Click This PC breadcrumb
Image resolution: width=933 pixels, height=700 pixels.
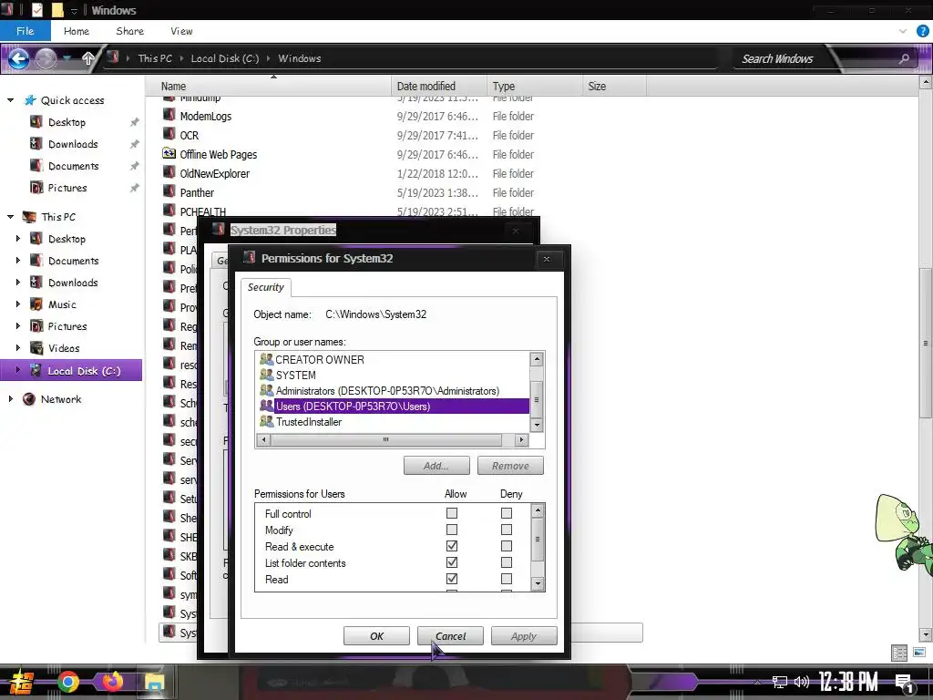[155, 58]
